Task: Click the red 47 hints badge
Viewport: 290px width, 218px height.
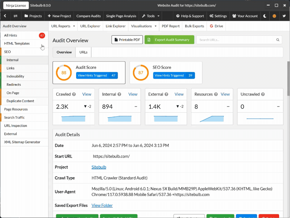Action: click(x=42, y=35)
